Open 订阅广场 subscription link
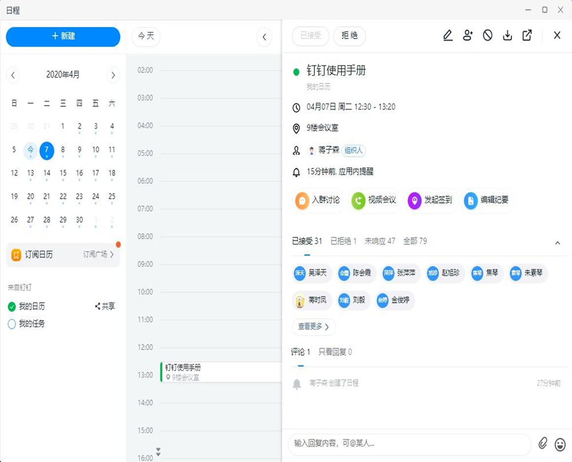The height and width of the screenshot is (462, 572). [98, 254]
